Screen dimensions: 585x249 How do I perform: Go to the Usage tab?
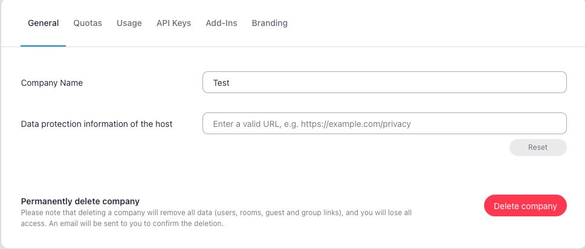(x=129, y=23)
